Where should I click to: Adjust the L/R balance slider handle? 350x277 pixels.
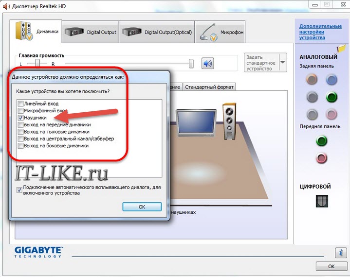37,63
